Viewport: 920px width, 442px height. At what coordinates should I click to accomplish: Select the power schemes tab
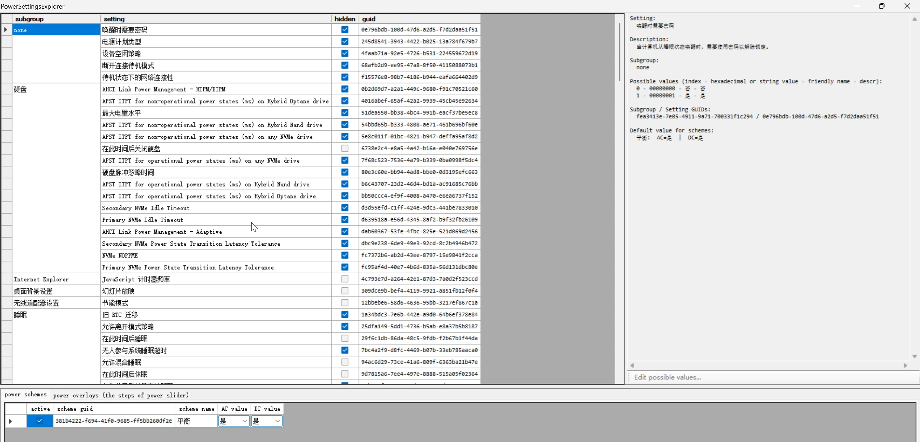(26, 395)
